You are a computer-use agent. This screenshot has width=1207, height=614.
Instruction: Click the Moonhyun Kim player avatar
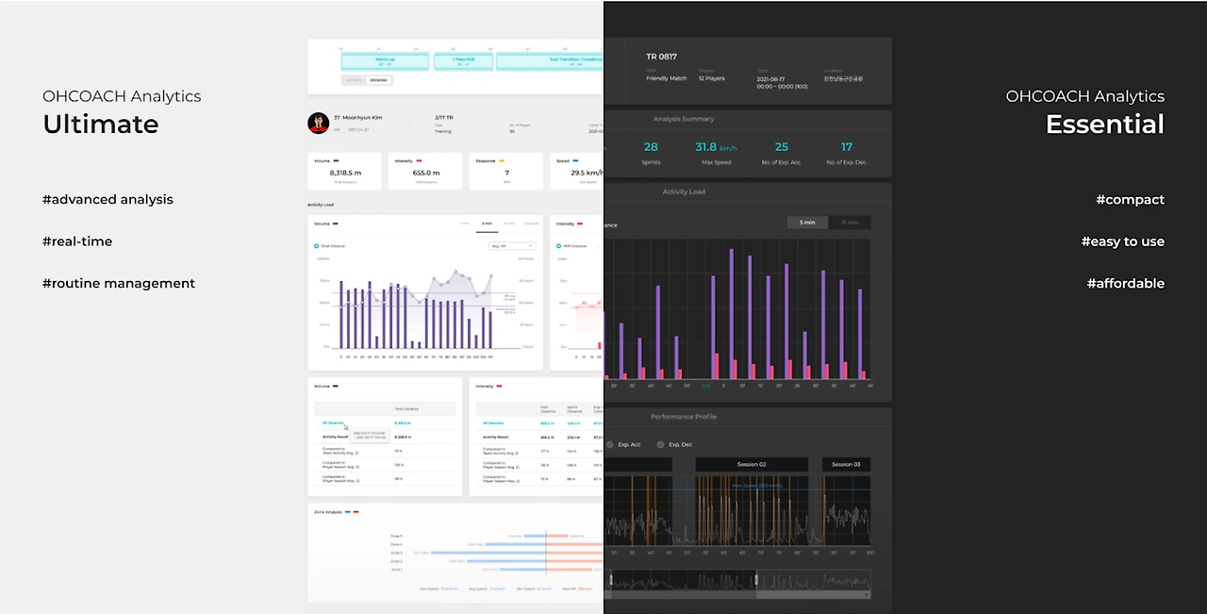[x=319, y=123]
